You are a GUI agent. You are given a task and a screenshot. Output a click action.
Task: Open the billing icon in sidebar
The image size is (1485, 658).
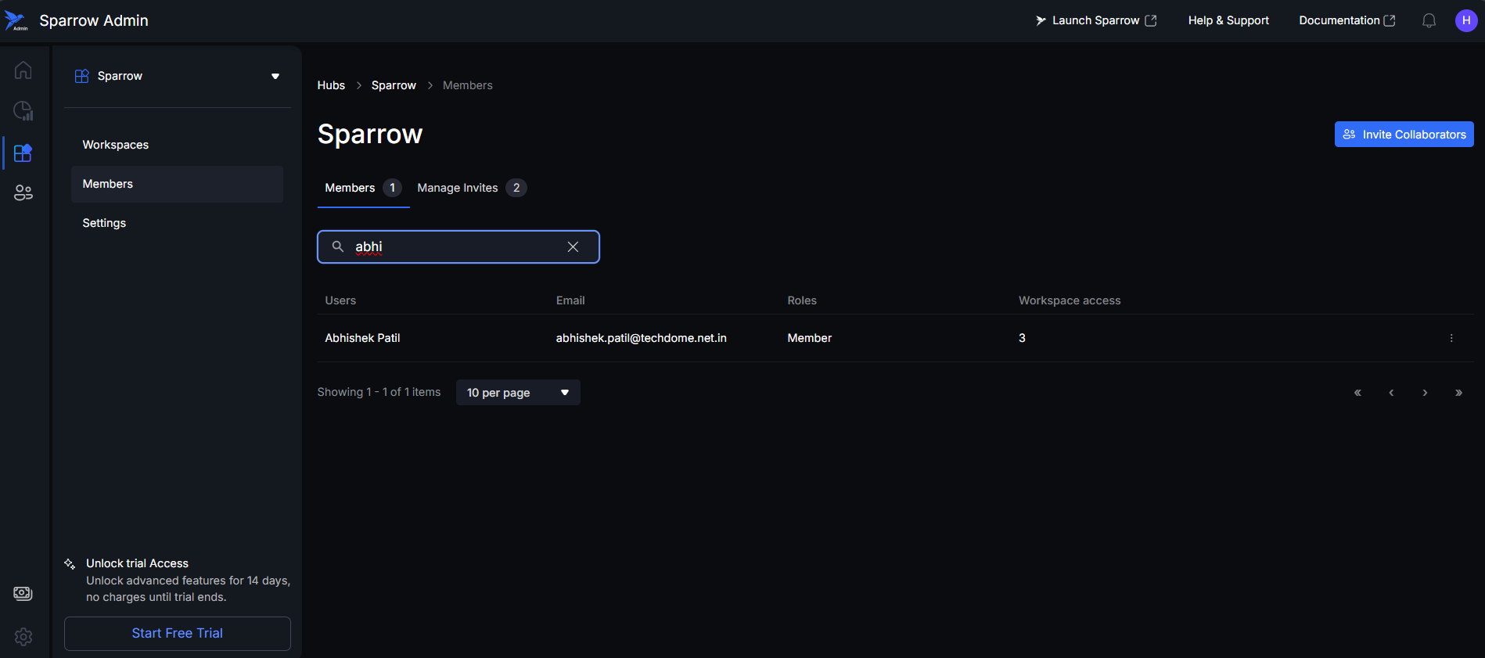pos(23,594)
